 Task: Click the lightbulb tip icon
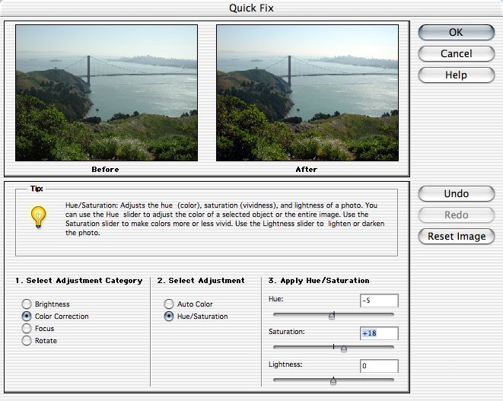[38, 218]
